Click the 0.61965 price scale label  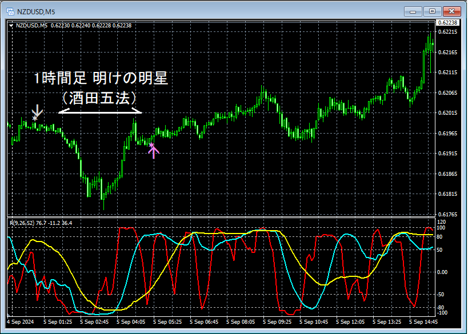coord(449,133)
